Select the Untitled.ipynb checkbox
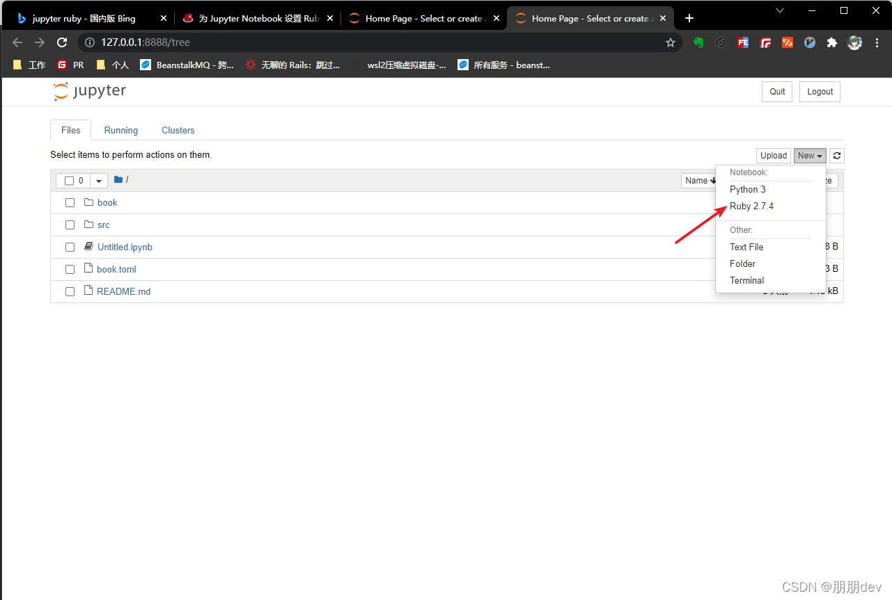The width and height of the screenshot is (892, 600). coord(70,248)
